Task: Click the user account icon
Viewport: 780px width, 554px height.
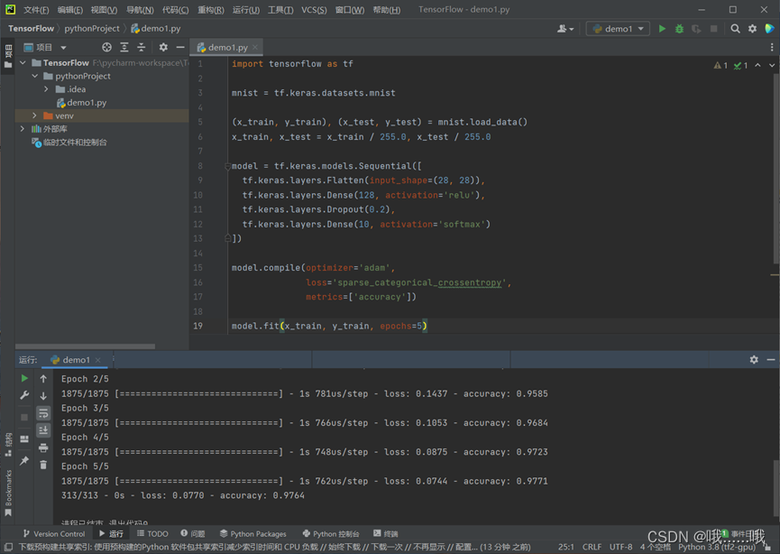Action: tap(565, 29)
